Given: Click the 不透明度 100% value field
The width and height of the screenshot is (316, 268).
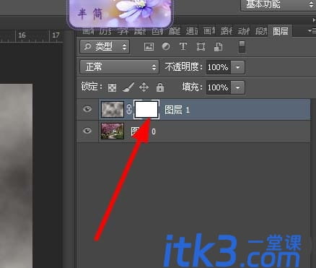Looking at the screenshot, I should 219,67.
